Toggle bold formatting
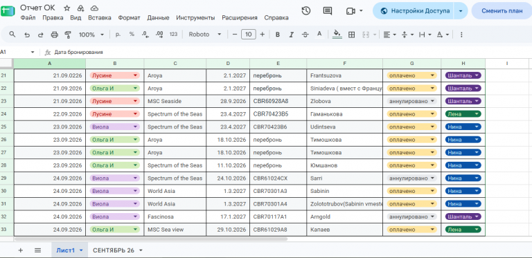The width and height of the screenshot is (532, 258). pyautogui.click(x=278, y=35)
